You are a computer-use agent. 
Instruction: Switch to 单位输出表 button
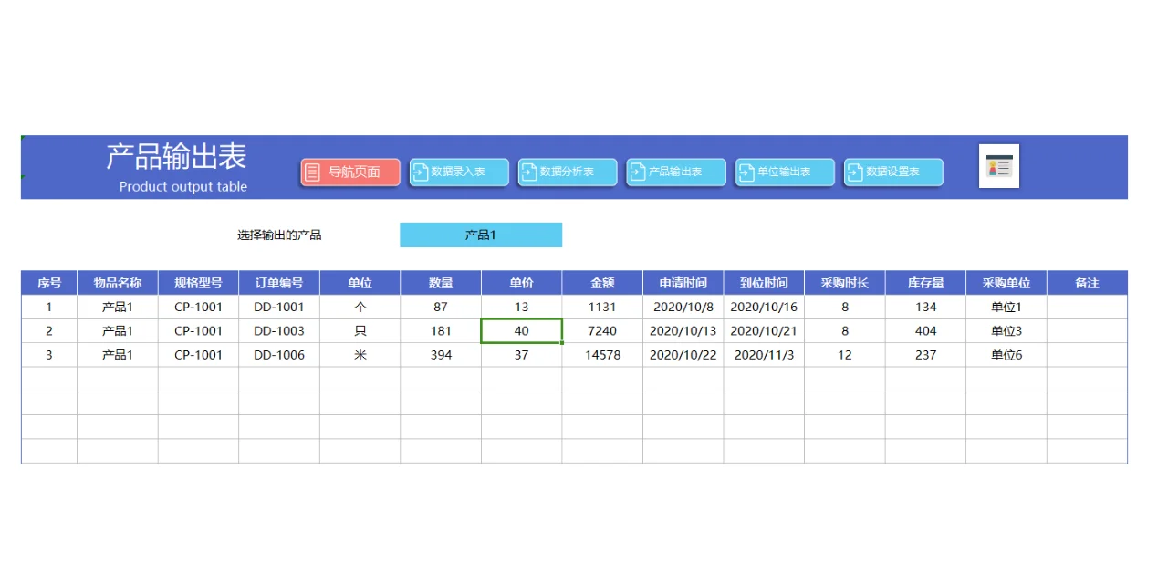tap(785, 172)
